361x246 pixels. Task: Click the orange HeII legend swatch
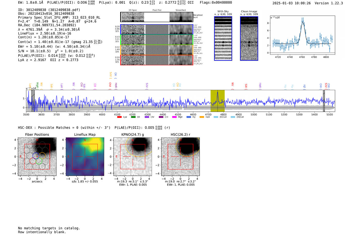pyautogui.click(x=202, y=117)
